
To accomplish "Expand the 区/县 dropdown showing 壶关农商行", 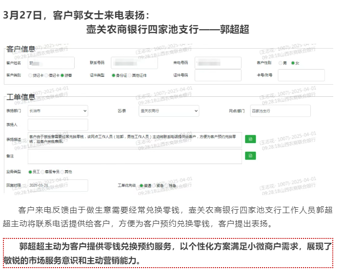I will (x=168, y=111).
